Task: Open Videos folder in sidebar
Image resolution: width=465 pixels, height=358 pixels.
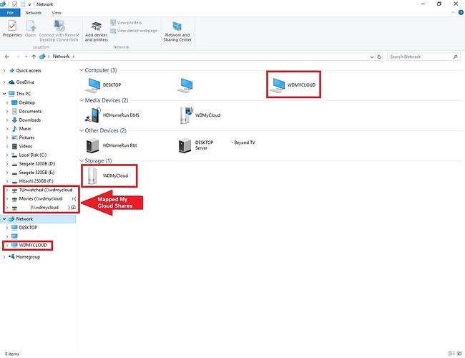Action: pyautogui.click(x=21, y=146)
